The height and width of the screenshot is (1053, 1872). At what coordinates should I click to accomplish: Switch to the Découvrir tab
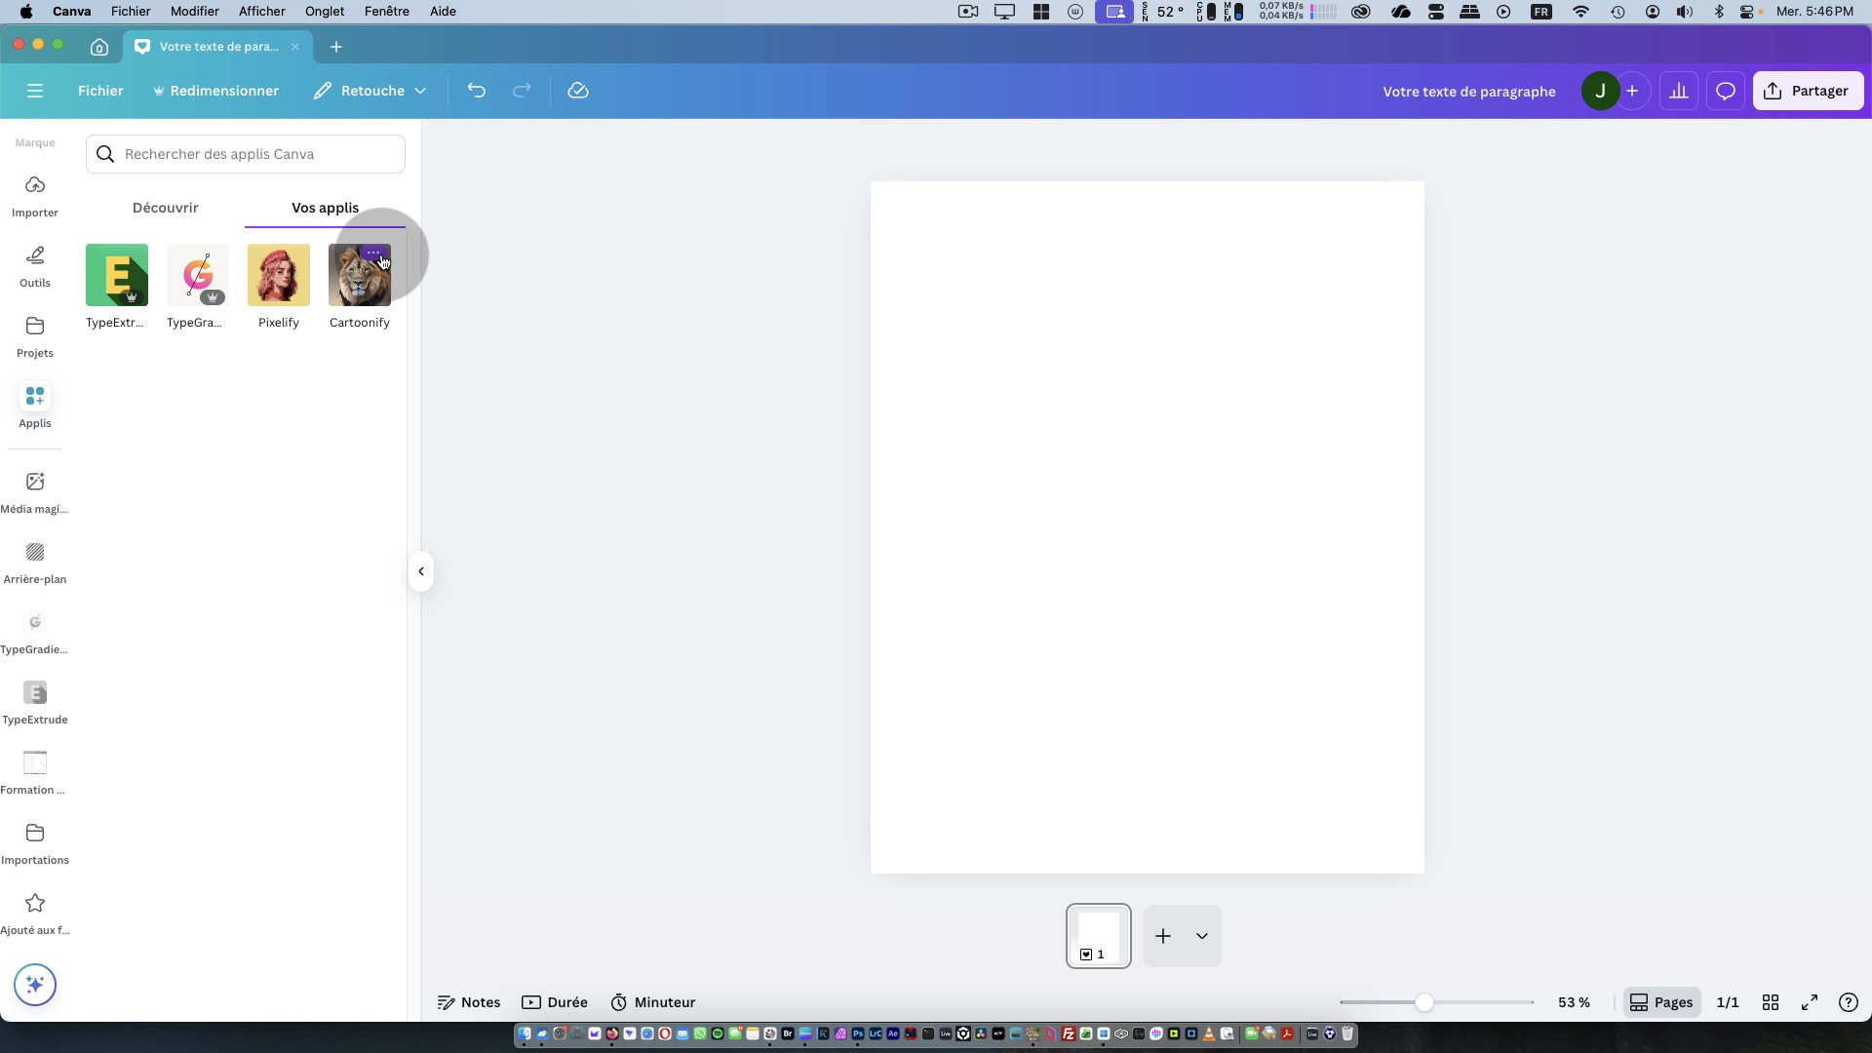point(165,208)
